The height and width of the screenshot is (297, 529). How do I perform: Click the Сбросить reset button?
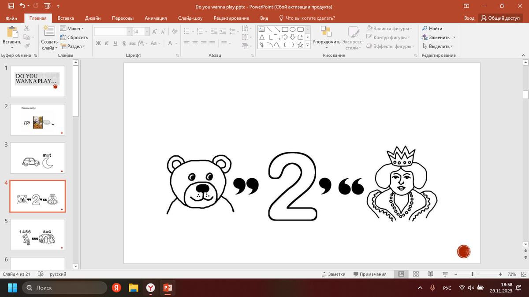pos(74,37)
